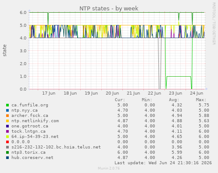This screenshot has height=173, width=218.
Task: Click the 22 Jun x-axis label
Action: click(154, 93)
